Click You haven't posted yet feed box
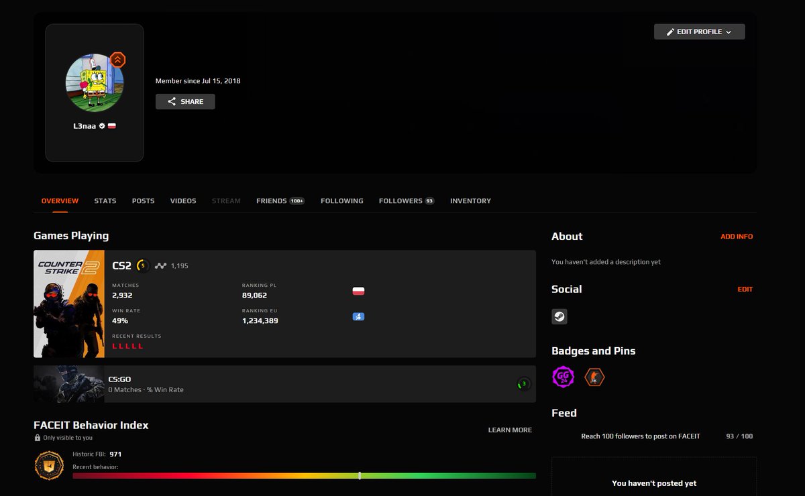Screen dimensions: 805x496 [654, 477]
